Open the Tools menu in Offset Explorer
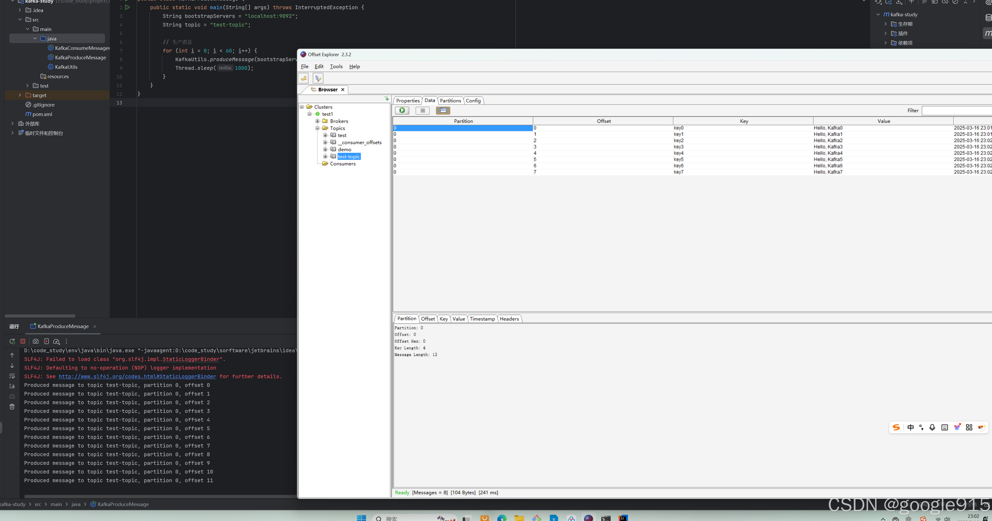Screen dimensions: 992x521 [x=336, y=66]
